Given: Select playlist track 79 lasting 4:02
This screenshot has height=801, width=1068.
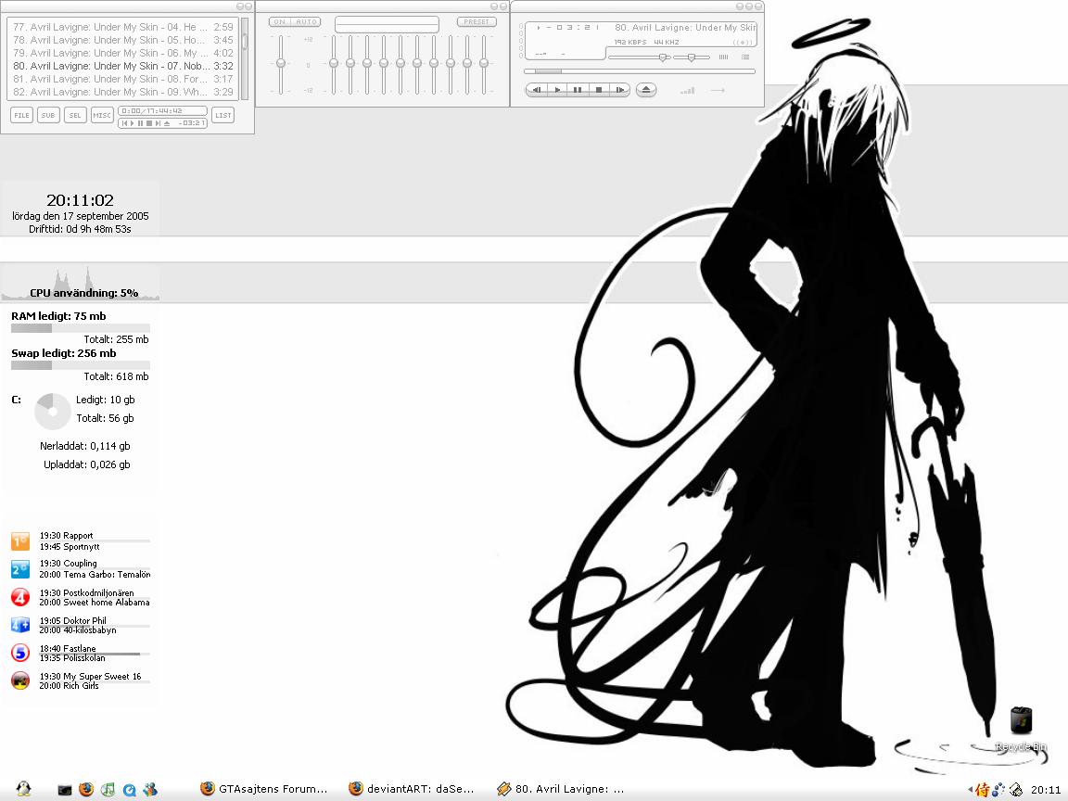Looking at the screenshot, I should 123,53.
